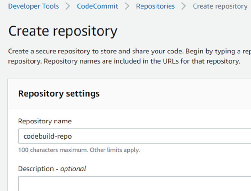251x191 pixels.
Task: Click chevron between CodeCommit and Repositories
Action: click(x=127, y=6)
